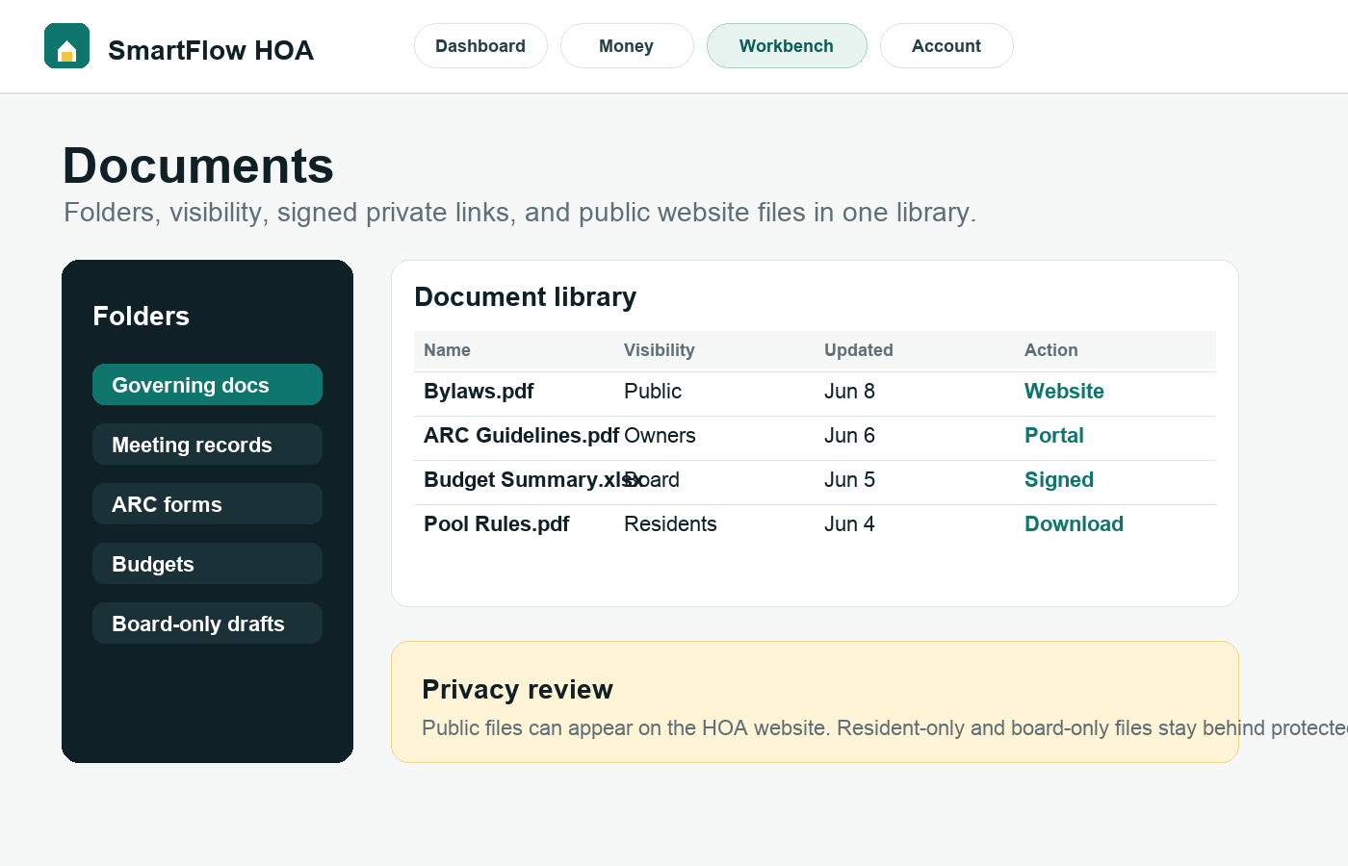Click Download link for Pool Rules.pdf
This screenshot has width=1348, height=866.
(x=1074, y=524)
